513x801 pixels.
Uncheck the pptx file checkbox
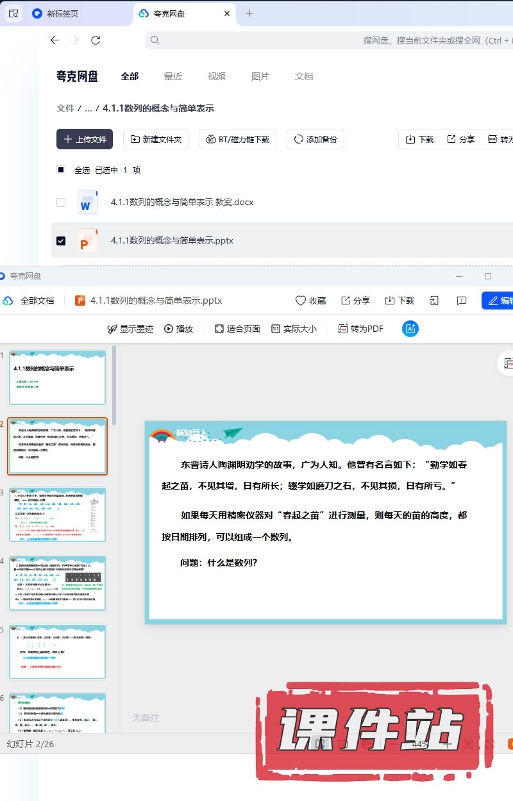61,241
